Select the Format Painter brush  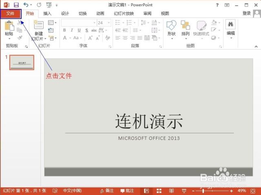(x=20, y=38)
